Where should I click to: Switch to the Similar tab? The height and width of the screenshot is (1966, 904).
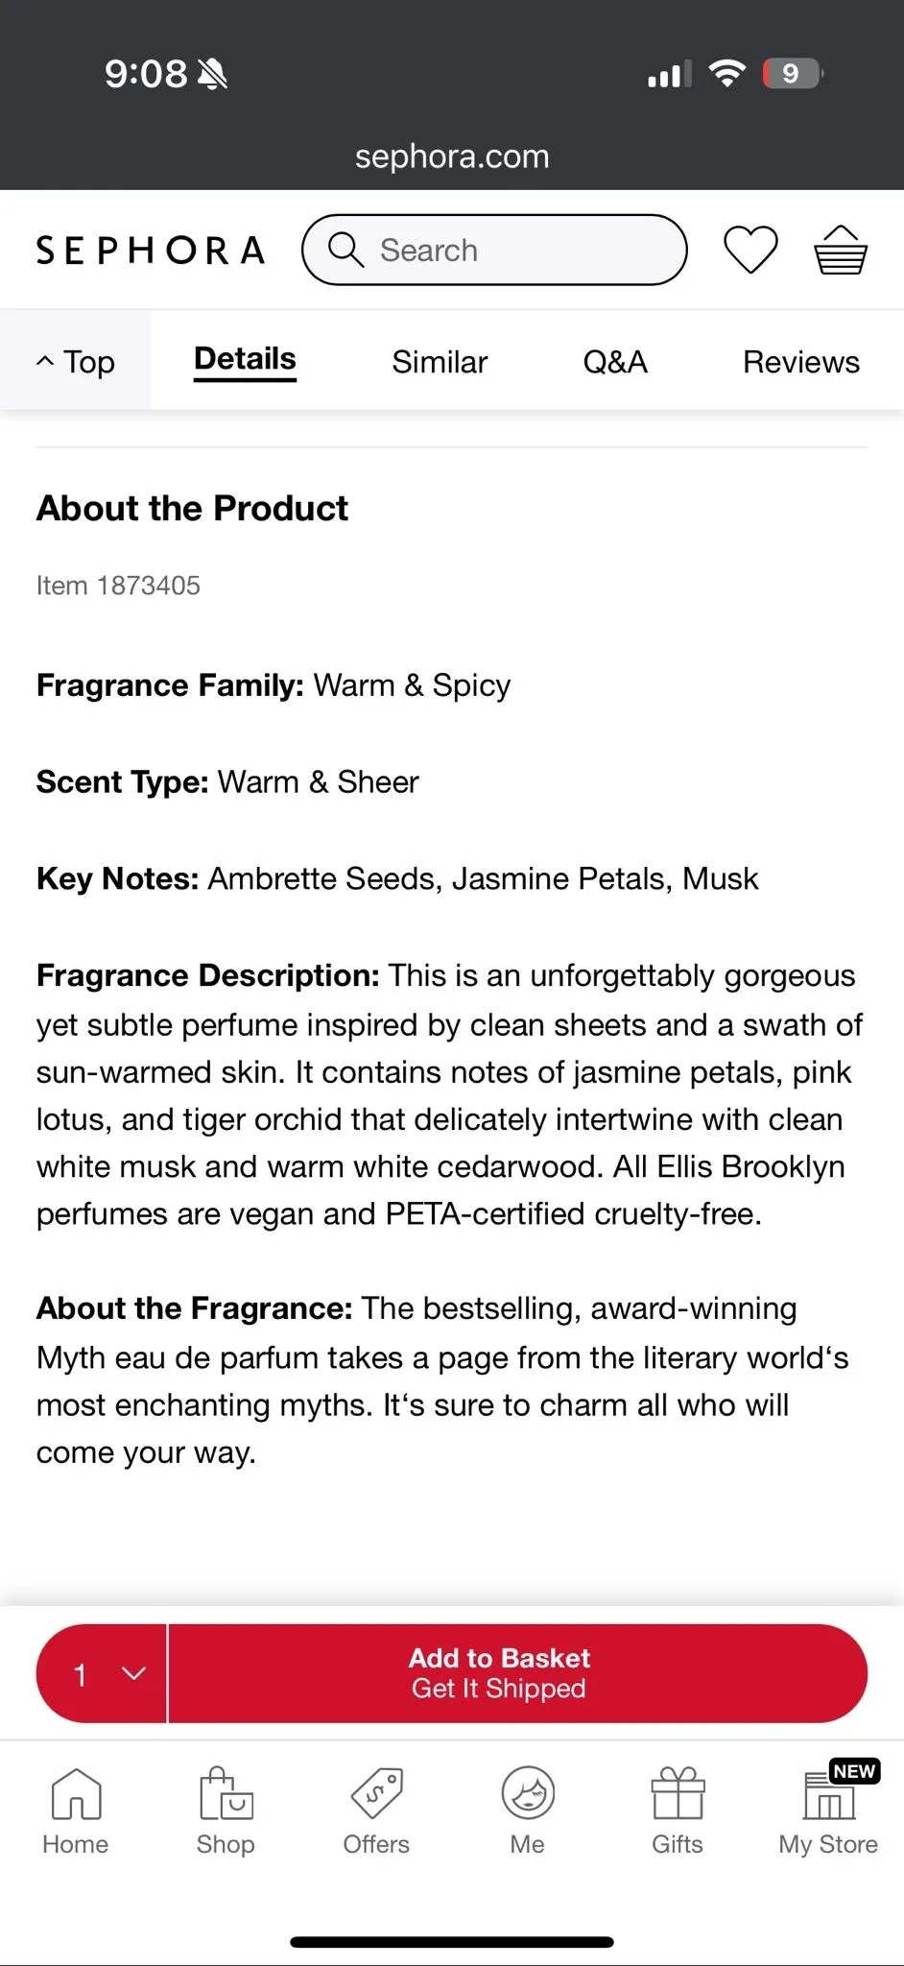click(x=440, y=362)
